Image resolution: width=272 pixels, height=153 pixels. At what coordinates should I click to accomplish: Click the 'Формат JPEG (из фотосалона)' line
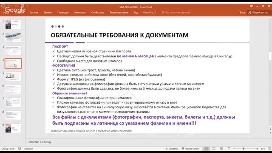click(81, 79)
